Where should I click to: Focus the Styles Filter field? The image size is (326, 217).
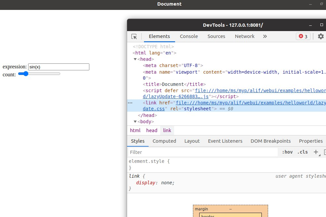203,152
